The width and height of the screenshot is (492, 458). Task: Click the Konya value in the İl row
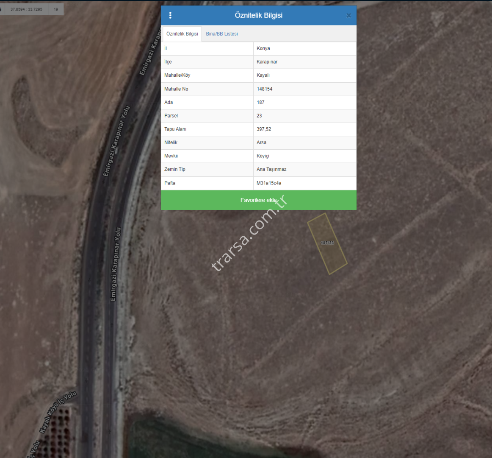[x=263, y=48]
